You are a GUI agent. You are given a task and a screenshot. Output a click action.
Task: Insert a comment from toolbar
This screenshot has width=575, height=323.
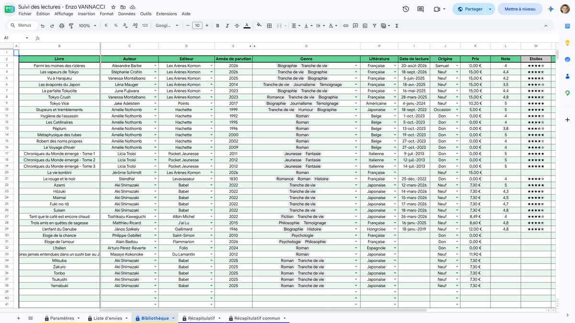(355, 26)
